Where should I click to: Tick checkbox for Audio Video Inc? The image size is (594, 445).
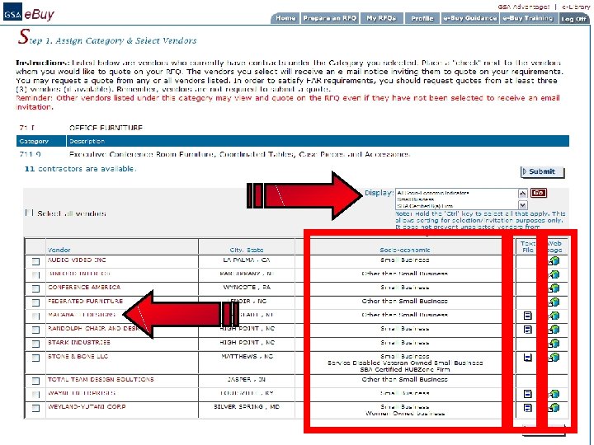point(35,261)
